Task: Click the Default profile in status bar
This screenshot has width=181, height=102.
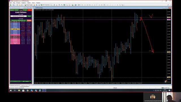Action: point(115,88)
